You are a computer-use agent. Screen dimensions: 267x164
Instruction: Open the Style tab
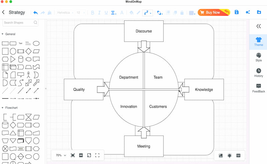pyautogui.click(x=258, y=57)
